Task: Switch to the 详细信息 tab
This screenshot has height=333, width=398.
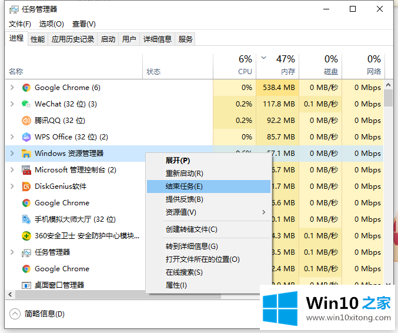Action: pos(158,39)
